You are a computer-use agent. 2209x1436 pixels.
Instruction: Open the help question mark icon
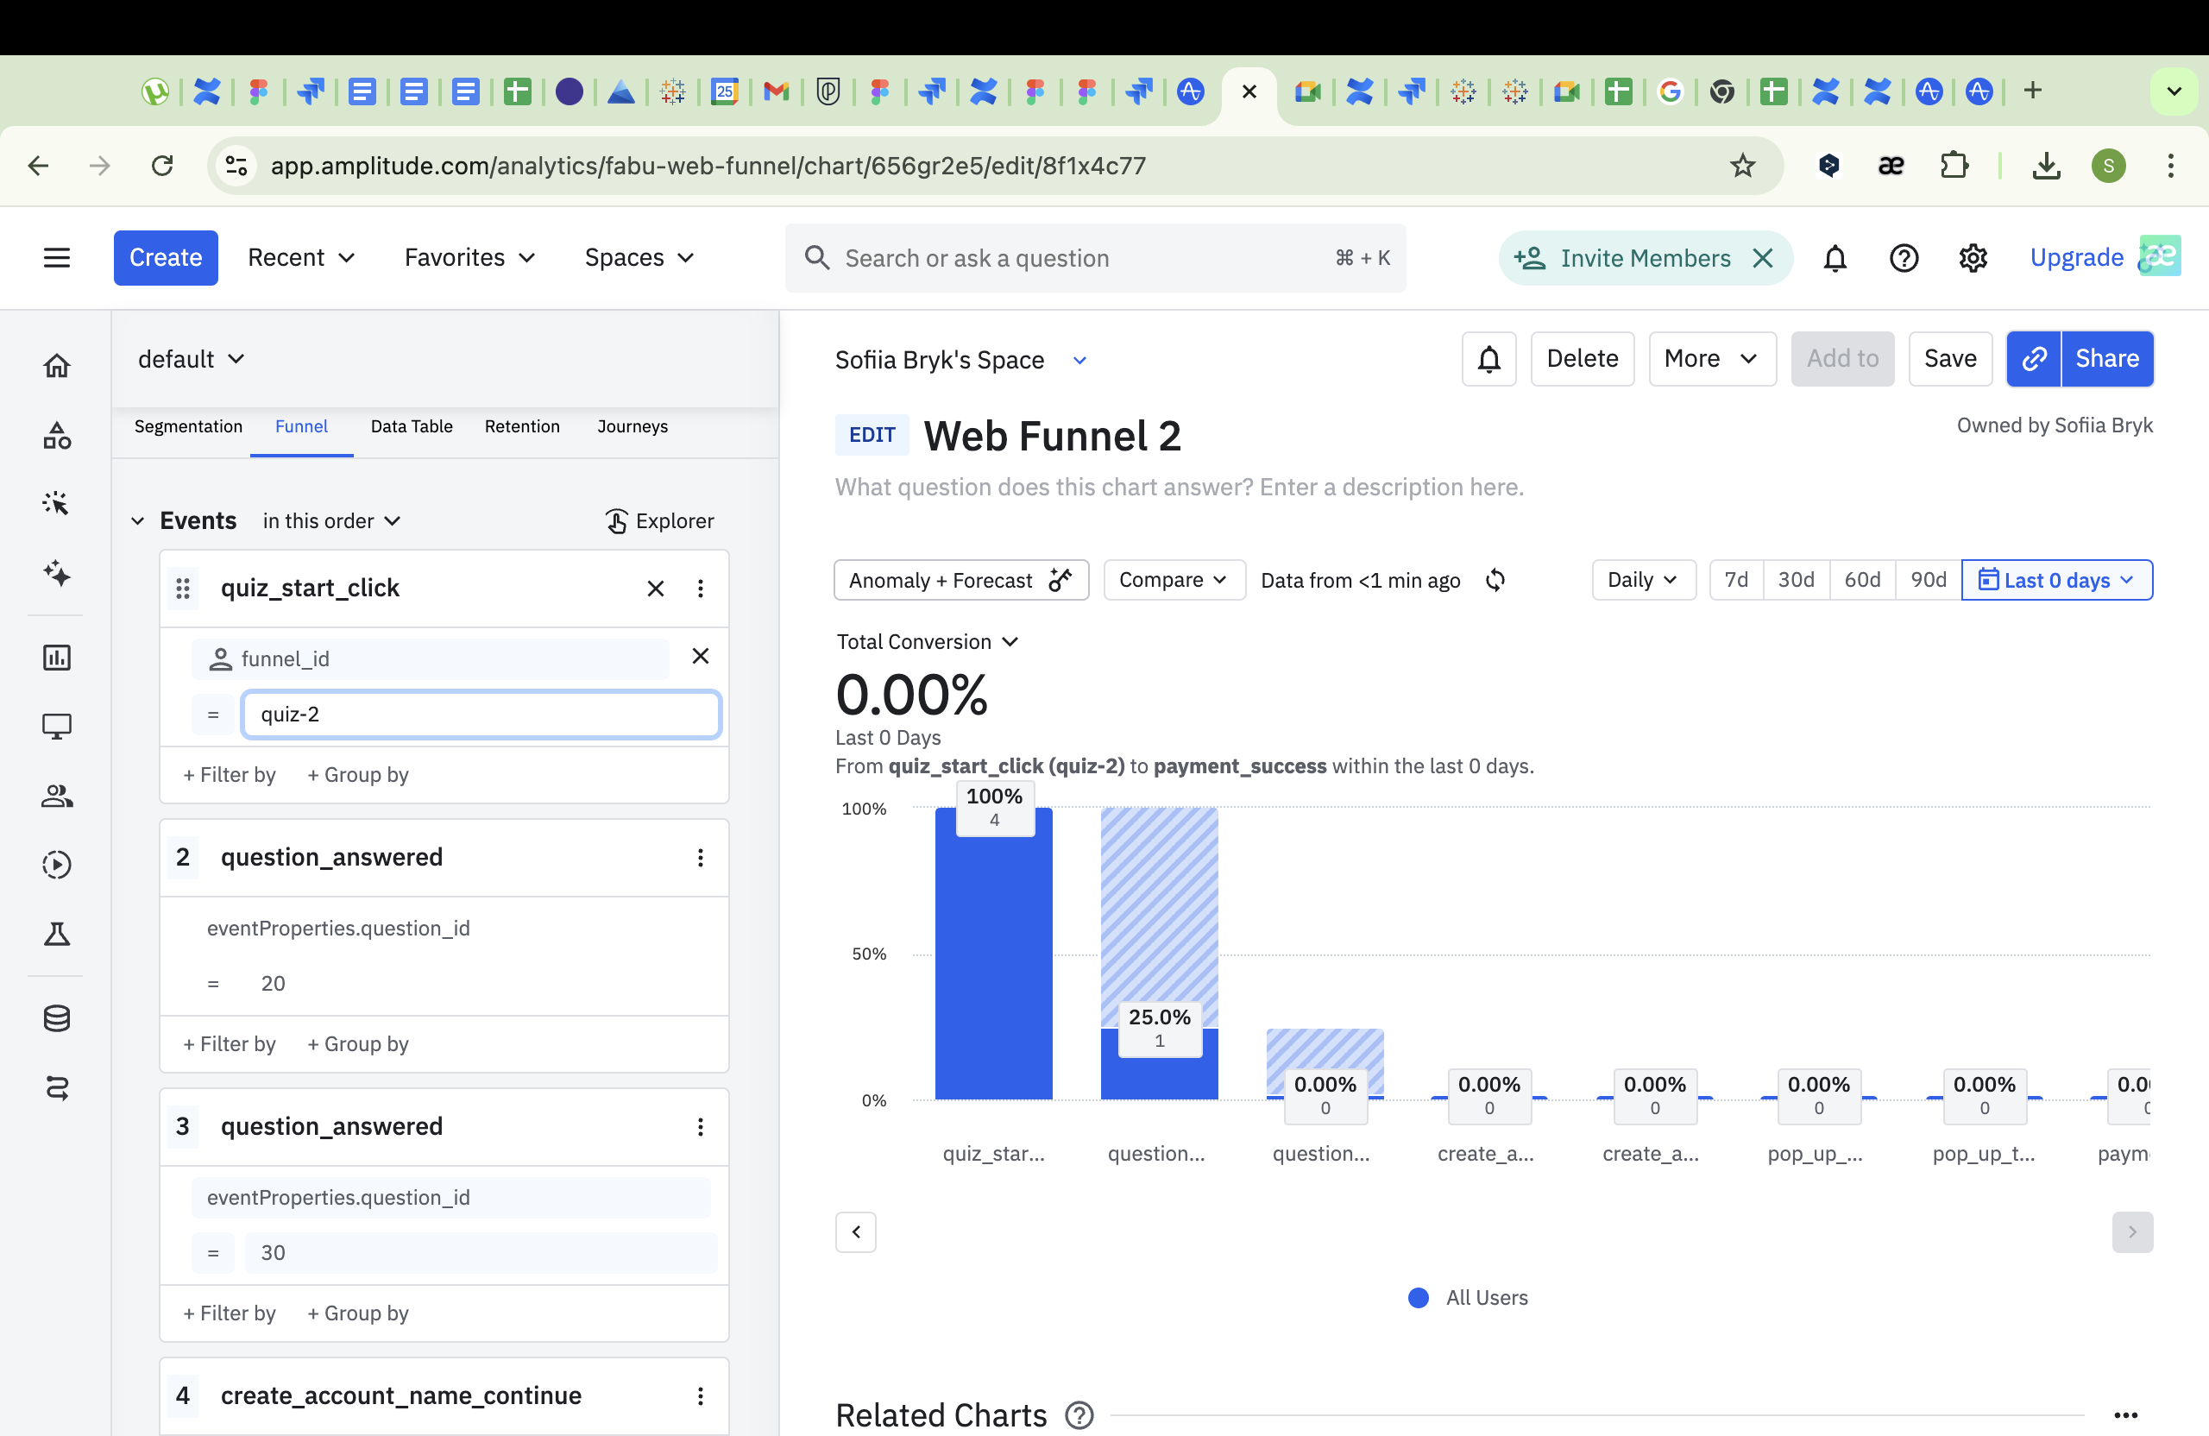(1903, 257)
